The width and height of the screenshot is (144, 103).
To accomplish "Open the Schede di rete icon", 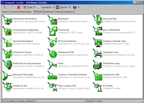I will pyautogui.click(x=7, y=87).
